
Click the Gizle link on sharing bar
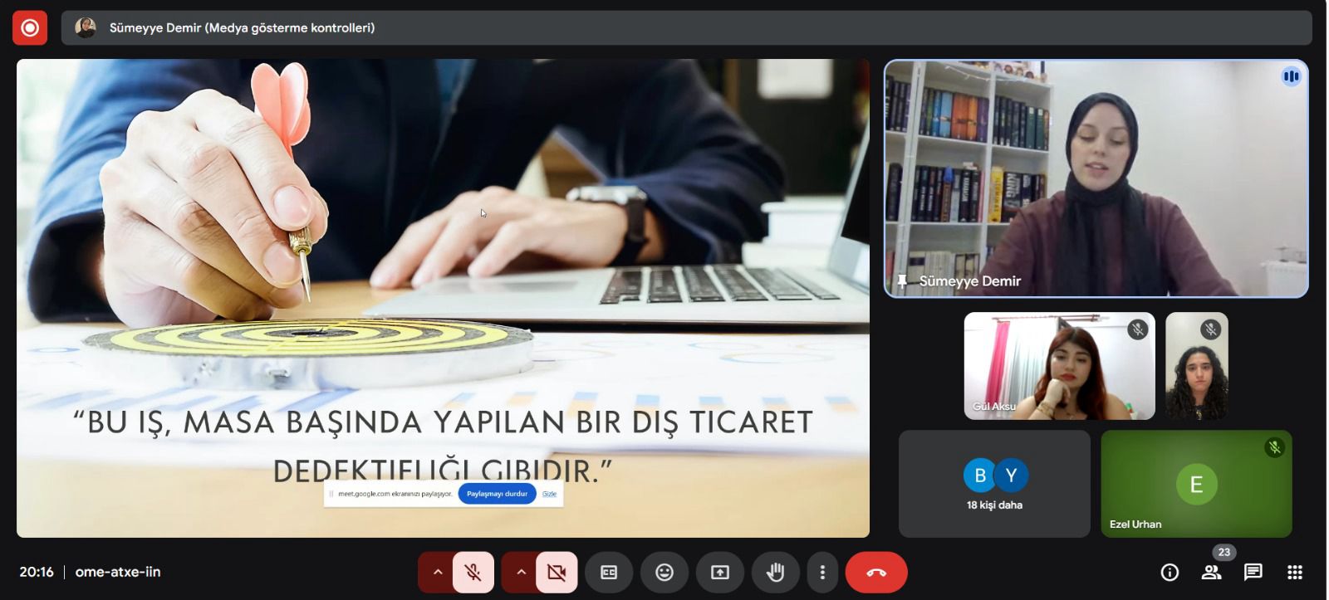549,494
